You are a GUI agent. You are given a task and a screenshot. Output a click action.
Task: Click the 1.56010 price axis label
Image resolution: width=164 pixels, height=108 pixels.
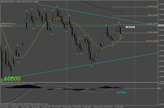pos(161,35)
